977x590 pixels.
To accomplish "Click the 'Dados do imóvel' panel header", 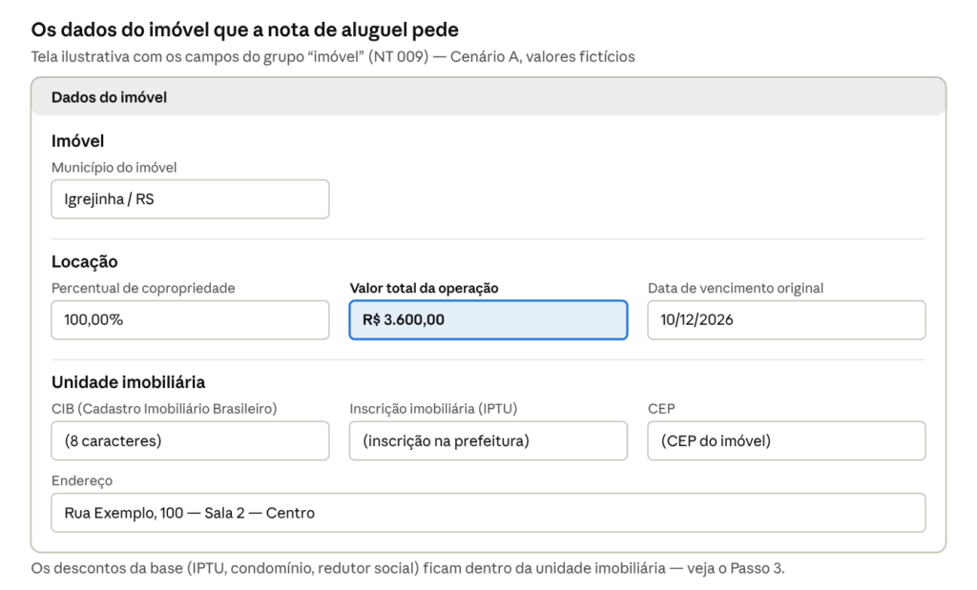I will [x=488, y=97].
